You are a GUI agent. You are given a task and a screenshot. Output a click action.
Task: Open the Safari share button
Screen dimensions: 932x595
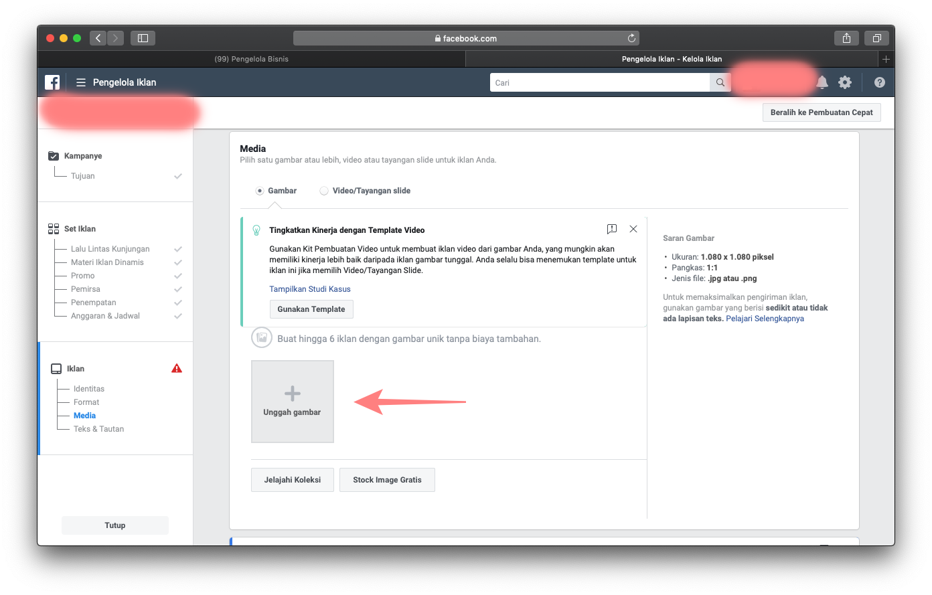846,38
